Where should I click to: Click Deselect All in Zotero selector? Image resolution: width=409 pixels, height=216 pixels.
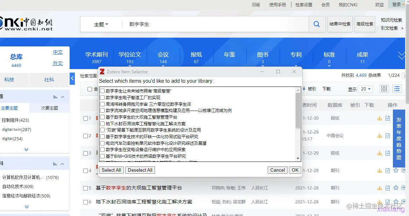tap(140, 170)
